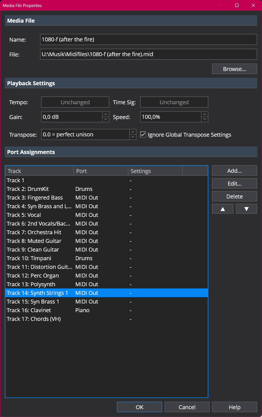Move selected track up with up-arrow button

click(x=223, y=209)
